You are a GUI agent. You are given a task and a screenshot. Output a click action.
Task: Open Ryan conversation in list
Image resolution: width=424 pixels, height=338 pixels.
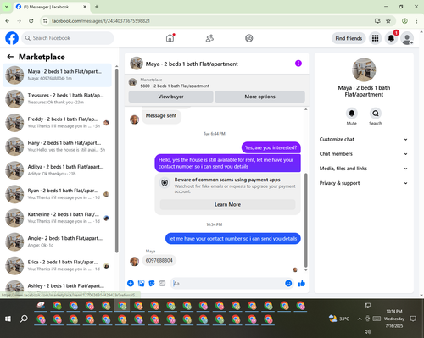(x=58, y=194)
